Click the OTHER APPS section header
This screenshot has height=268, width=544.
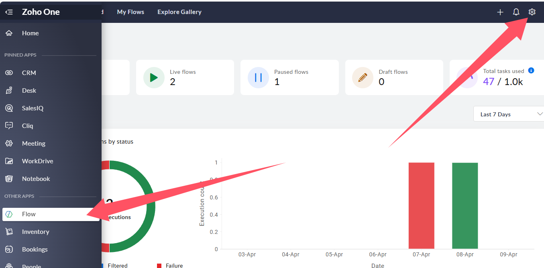(x=19, y=196)
